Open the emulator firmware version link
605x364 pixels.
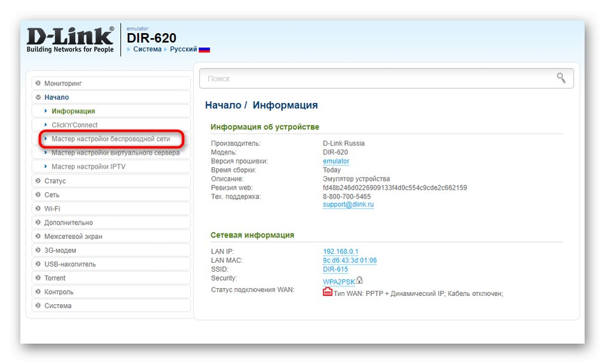tap(336, 161)
